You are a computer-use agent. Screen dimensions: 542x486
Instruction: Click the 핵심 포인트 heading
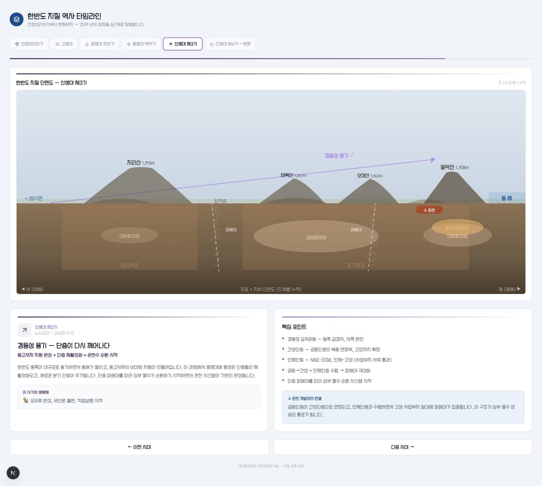pos(294,327)
